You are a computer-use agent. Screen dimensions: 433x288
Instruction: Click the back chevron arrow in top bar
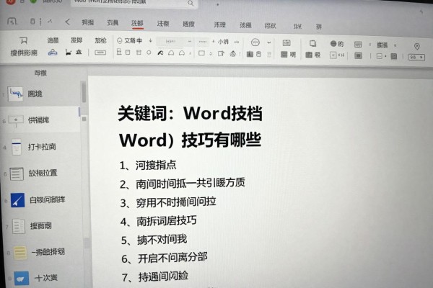(67, 22)
